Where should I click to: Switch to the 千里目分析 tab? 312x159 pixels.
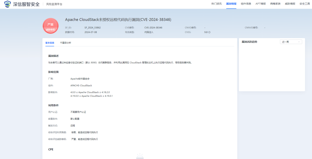point(66,43)
